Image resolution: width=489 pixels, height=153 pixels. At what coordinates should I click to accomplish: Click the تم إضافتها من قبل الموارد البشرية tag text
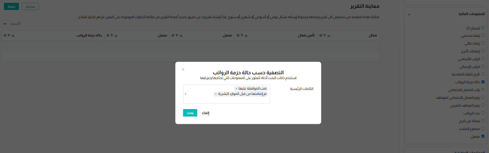coord(242,94)
